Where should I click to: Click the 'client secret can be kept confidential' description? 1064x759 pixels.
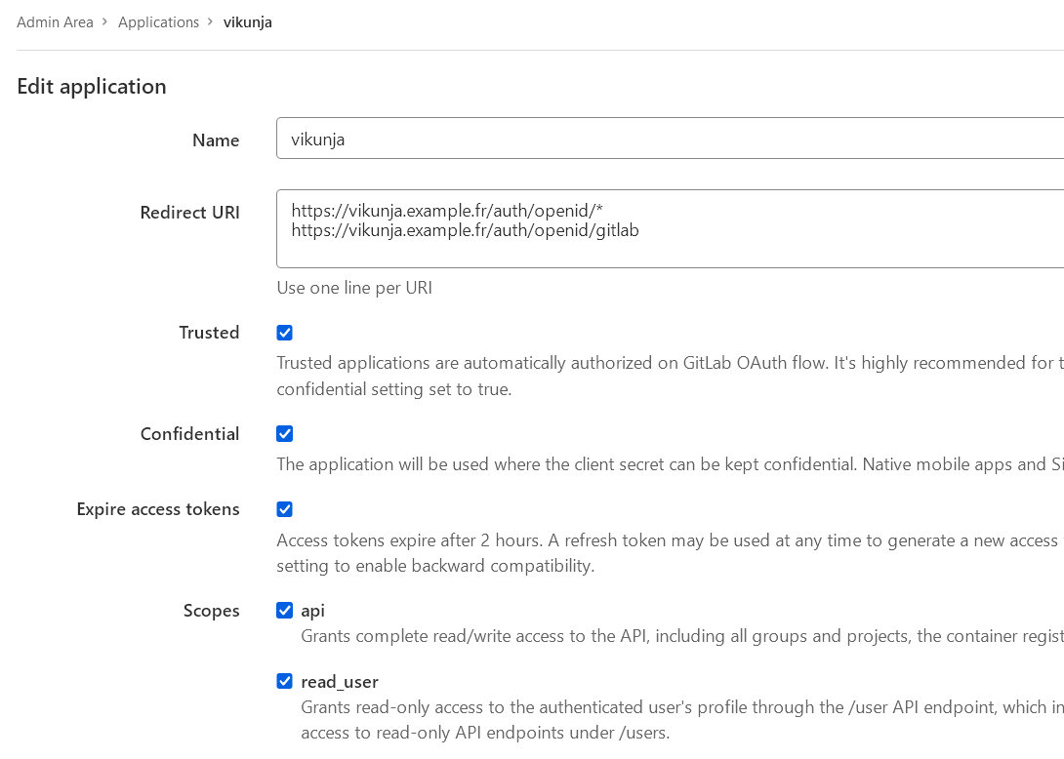click(670, 464)
